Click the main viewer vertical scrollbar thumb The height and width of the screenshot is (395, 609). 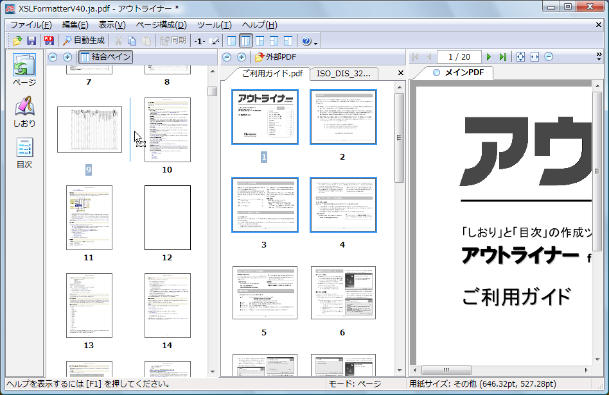coord(597,171)
